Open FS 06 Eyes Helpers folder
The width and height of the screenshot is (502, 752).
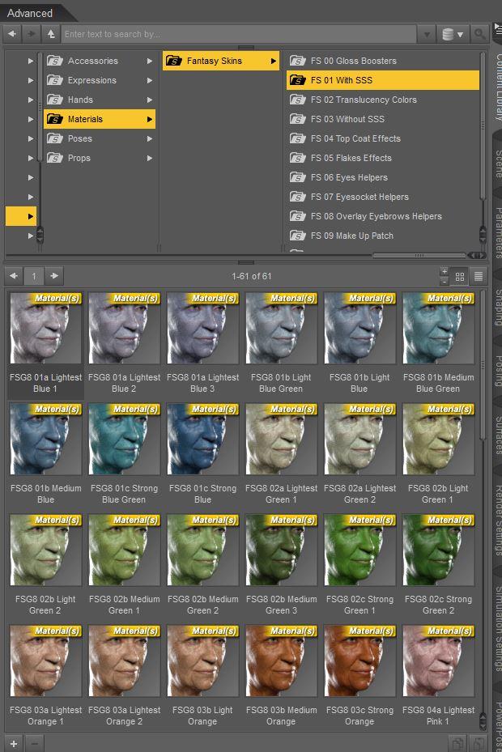pos(382,177)
